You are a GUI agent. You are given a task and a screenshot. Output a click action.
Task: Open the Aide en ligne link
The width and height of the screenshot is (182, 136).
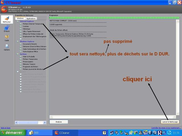(5, 128)
